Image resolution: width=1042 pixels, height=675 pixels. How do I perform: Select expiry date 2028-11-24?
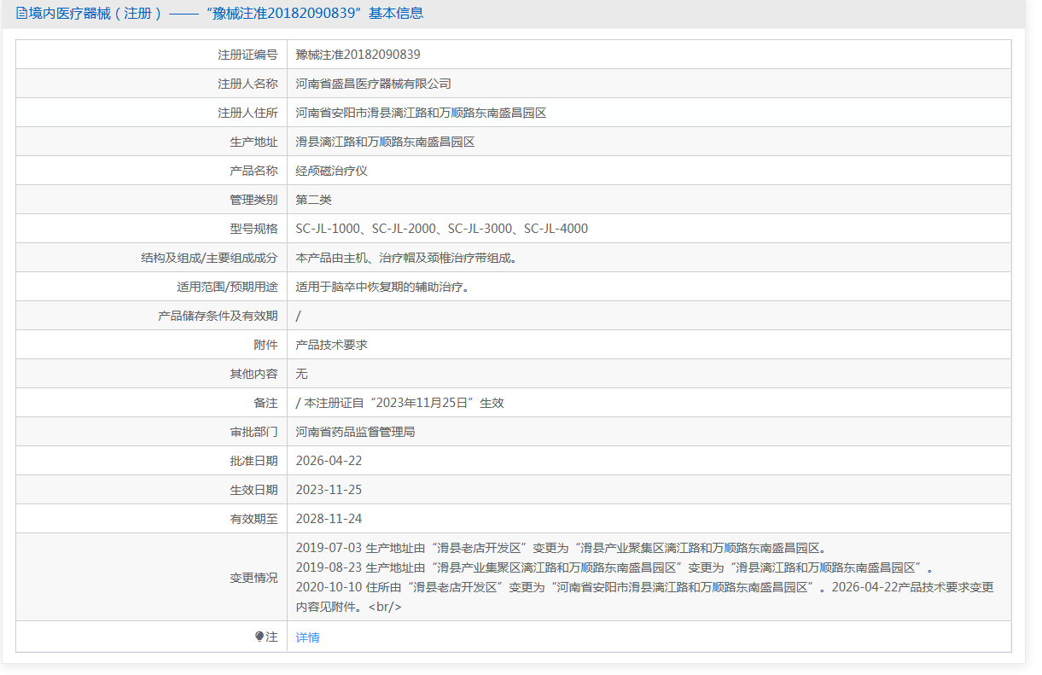click(329, 519)
